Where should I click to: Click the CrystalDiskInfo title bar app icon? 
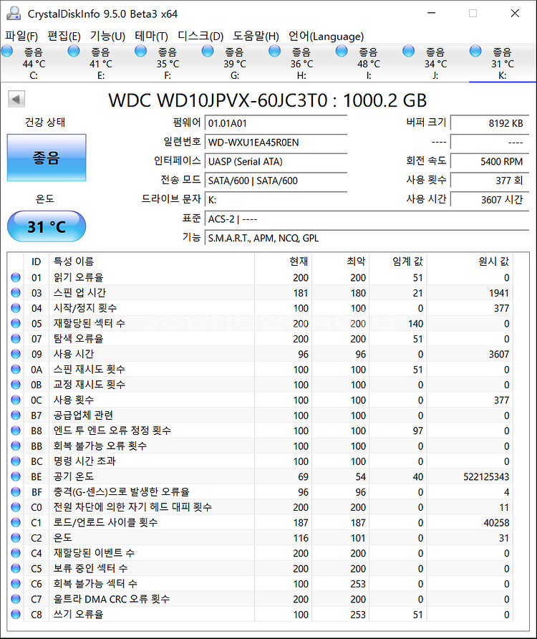14,14
